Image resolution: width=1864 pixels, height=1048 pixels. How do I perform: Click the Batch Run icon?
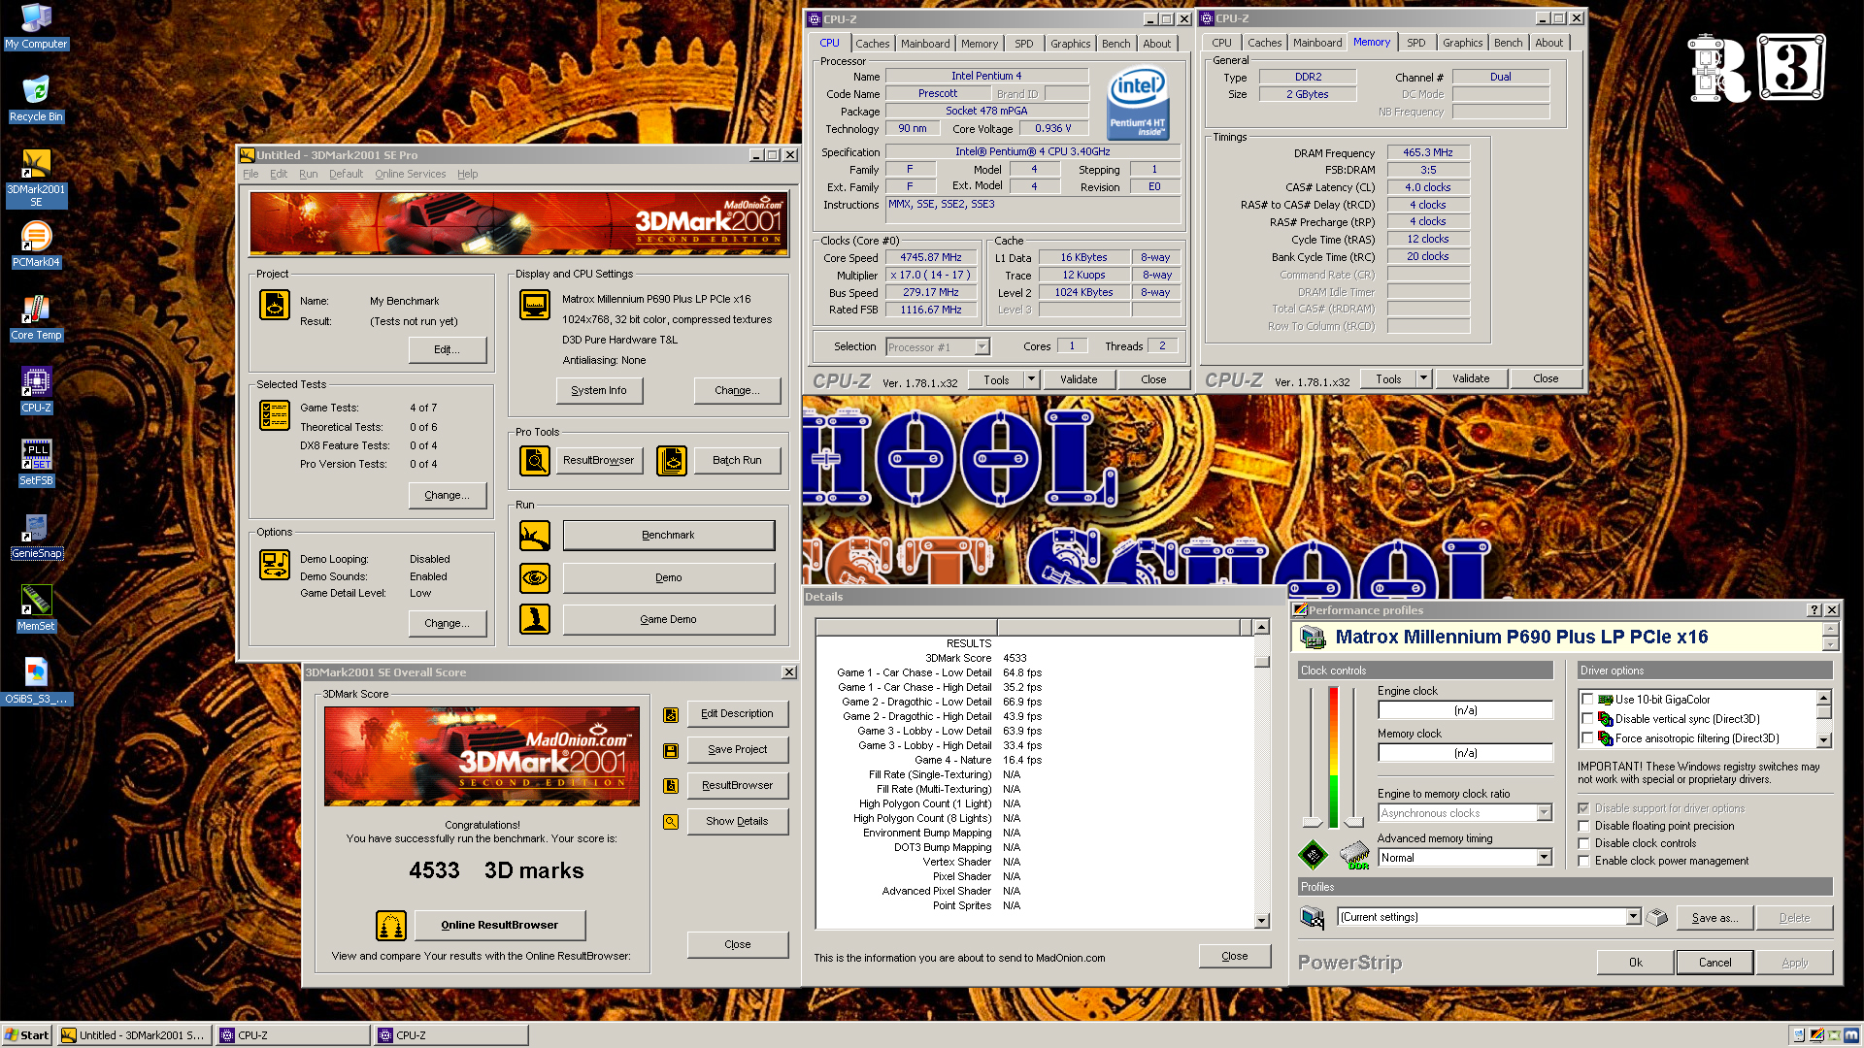tap(672, 461)
